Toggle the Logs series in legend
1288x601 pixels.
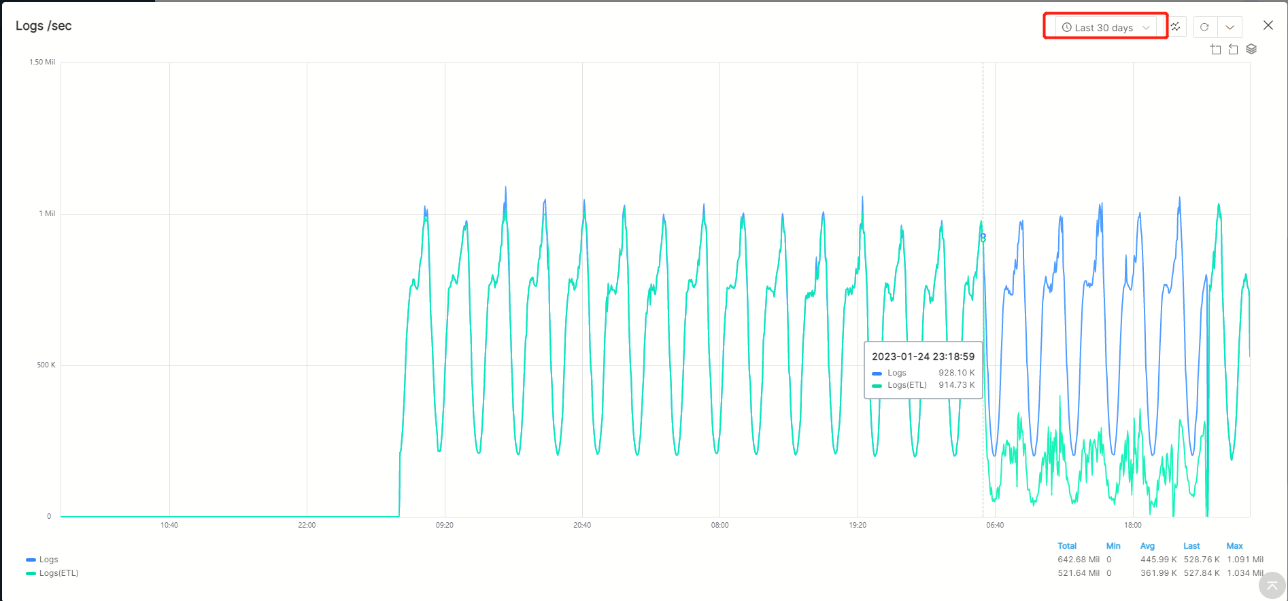48,560
